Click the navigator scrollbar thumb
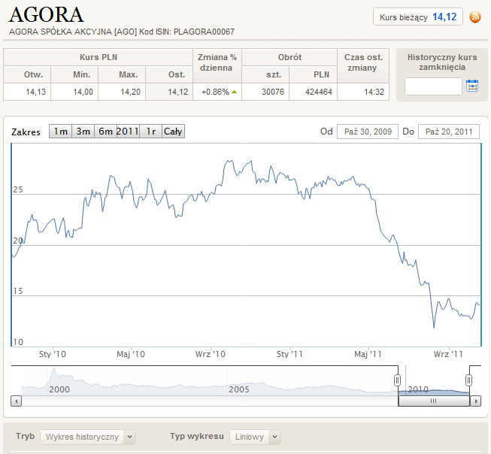 point(434,401)
